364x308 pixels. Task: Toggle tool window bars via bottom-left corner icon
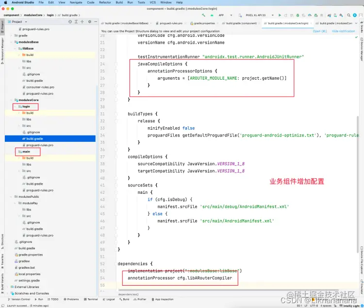point(3,306)
